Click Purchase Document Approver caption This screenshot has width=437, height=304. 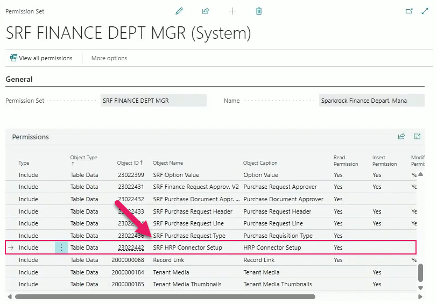284,199
